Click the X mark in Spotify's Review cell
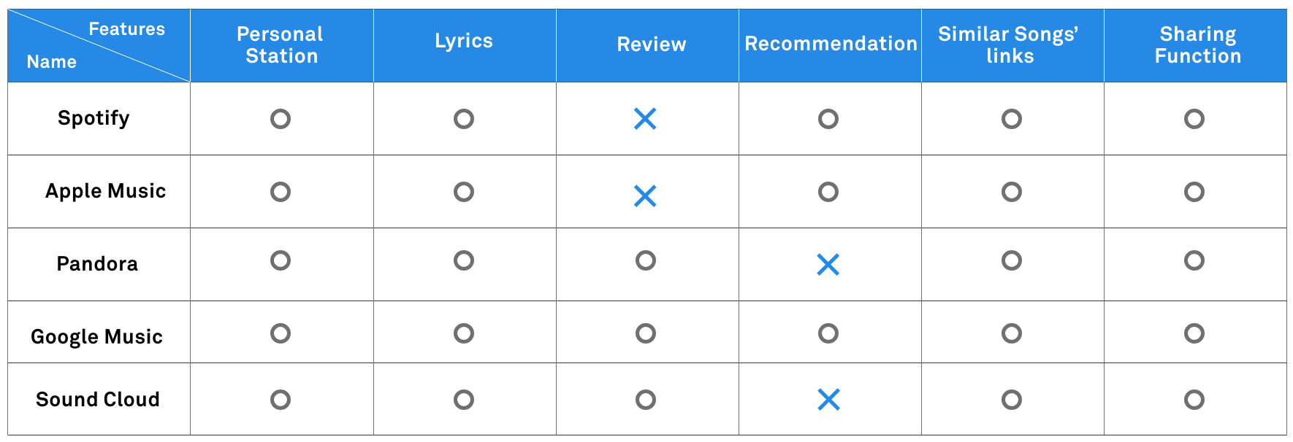The image size is (1293, 442). [x=645, y=118]
